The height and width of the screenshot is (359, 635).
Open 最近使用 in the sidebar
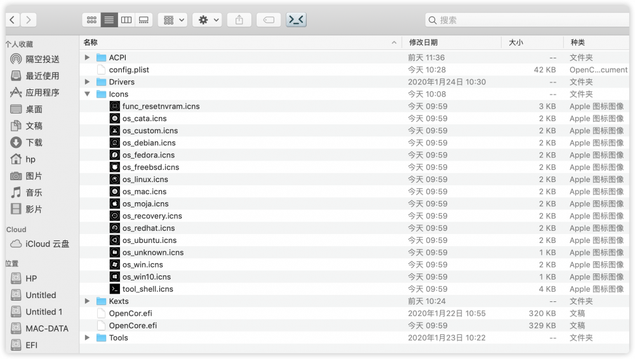coord(35,75)
